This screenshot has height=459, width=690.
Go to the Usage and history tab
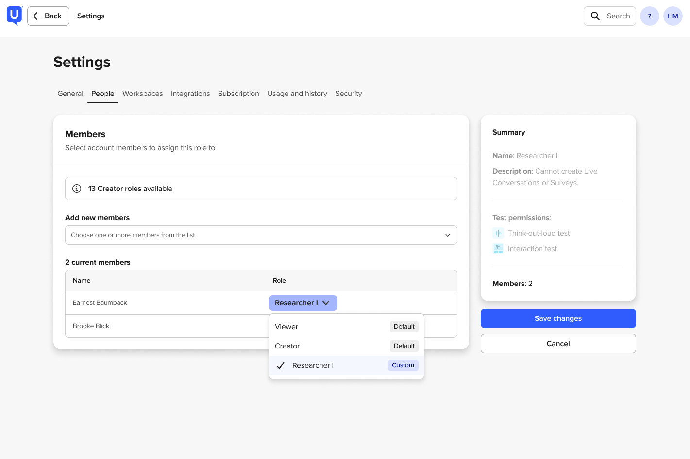click(x=297, y=94)
